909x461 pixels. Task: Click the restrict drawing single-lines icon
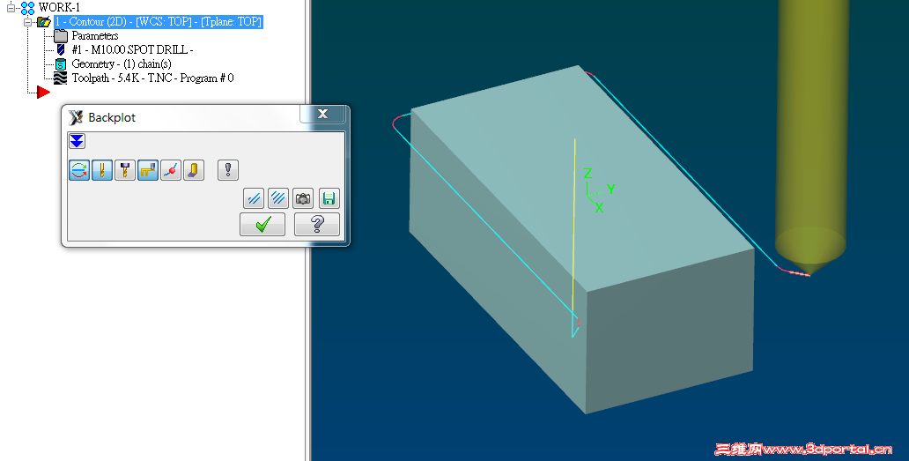pos(254,198)
